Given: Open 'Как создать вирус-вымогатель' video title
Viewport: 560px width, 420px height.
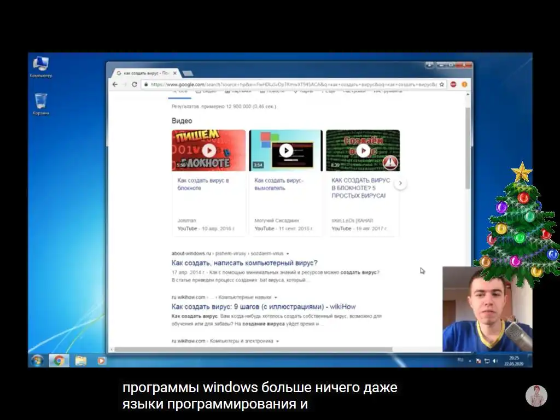Looking at the screenshot, I should (279, 184).
